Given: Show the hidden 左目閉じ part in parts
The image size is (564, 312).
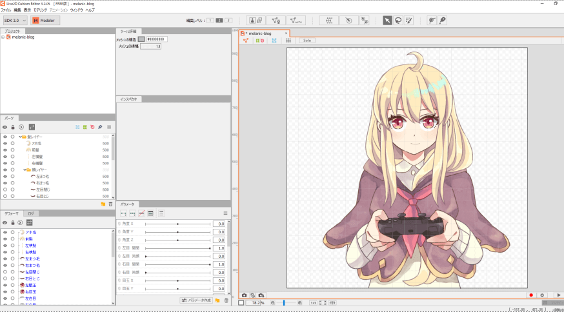Looking at the screenshot, I should pos(5,190).
